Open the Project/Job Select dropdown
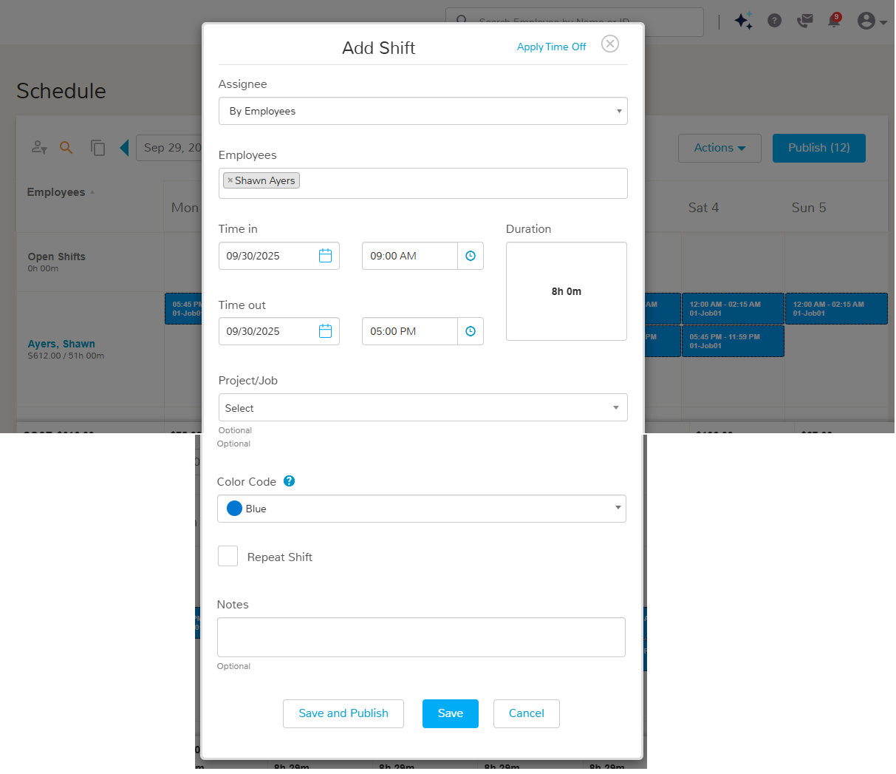 click(423, 407)
